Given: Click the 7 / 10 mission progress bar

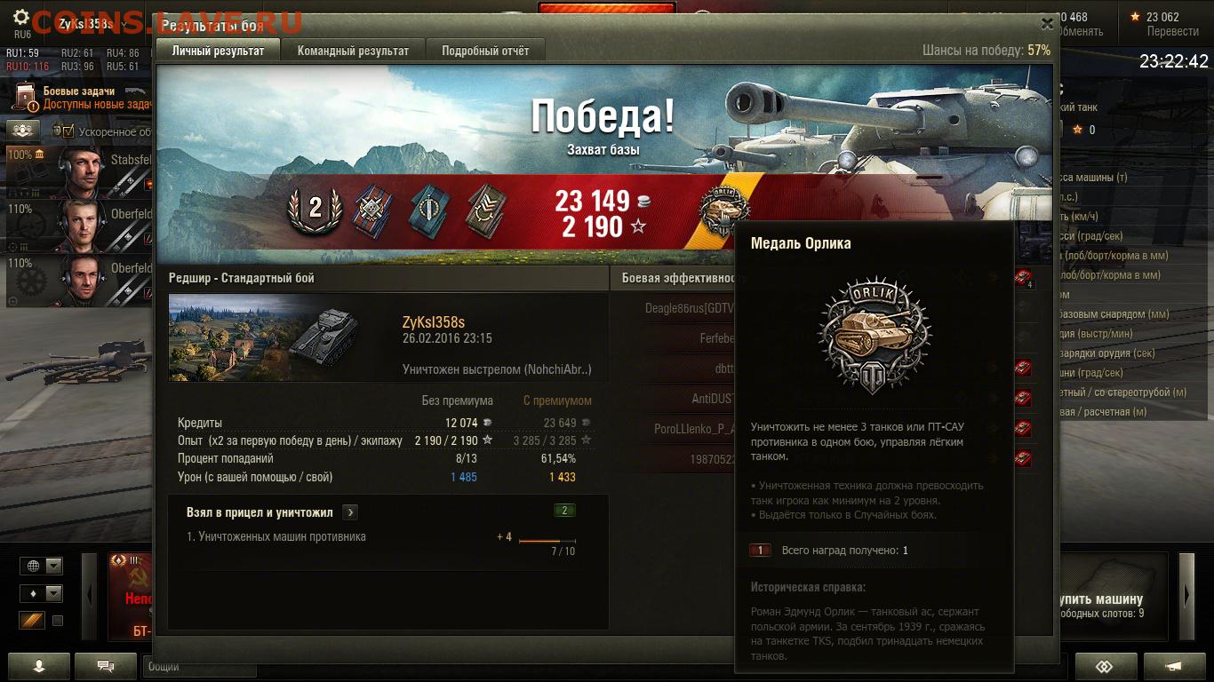Looking at the screenshot, I should point(547,541).
